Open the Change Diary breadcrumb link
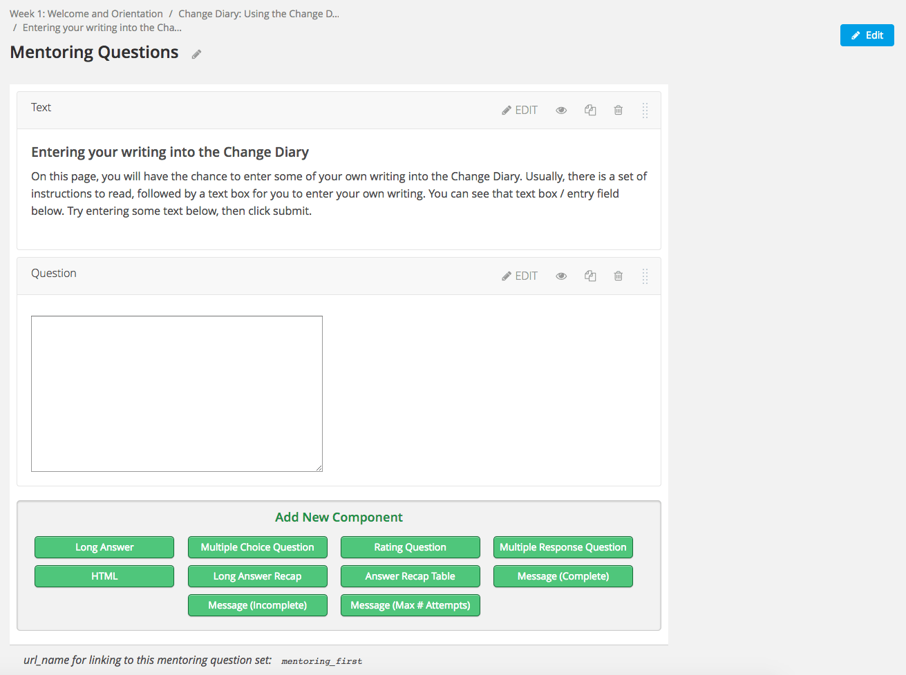 258,13
